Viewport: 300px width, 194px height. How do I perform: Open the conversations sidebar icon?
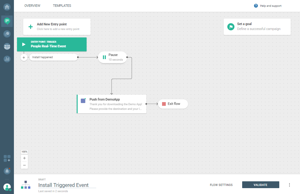(7, 34)
